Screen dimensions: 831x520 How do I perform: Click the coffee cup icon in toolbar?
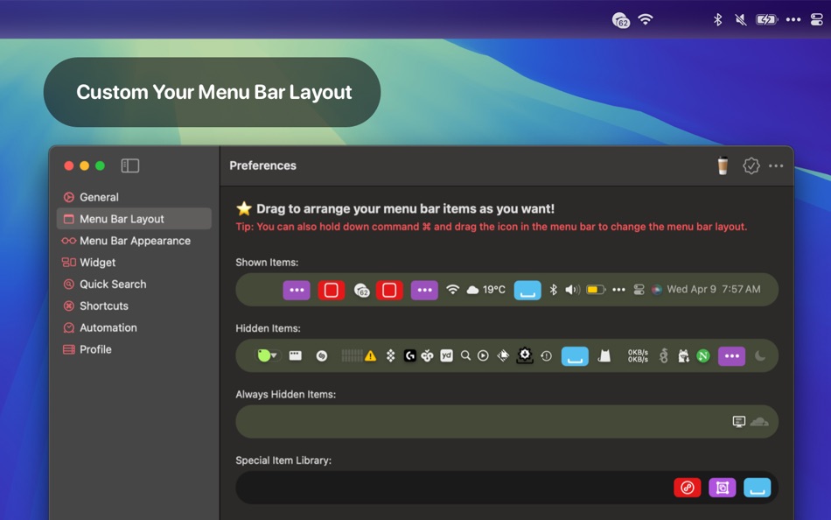click(723, 165)
